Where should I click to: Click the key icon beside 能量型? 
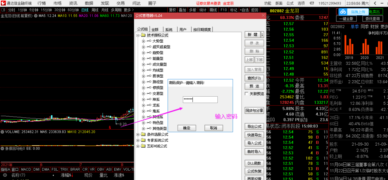coord(149,59)
